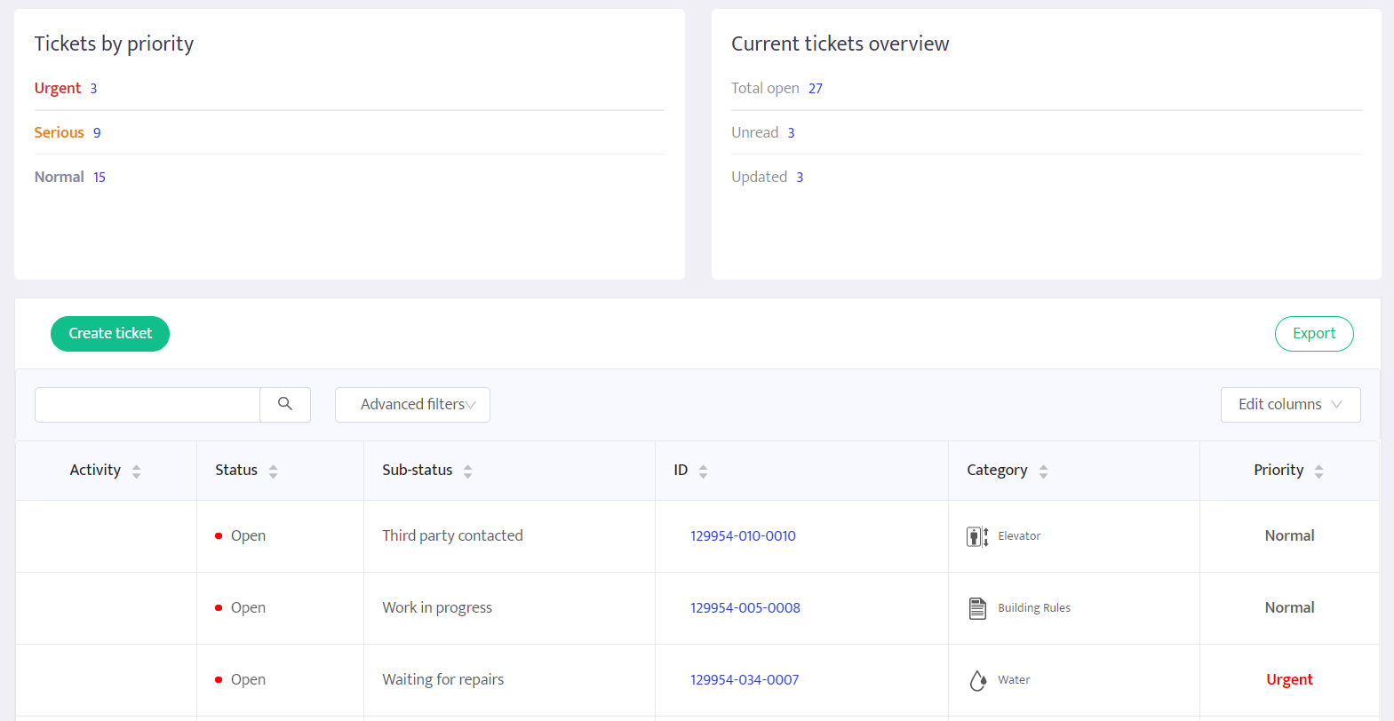The width and height of the screenshot is (1394, 721).
Task: Click the search magnifier icon
Action: (x=285, y=404)
